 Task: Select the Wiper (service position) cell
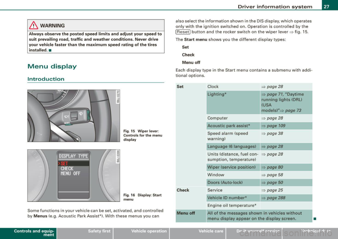(x=233, y=167)
